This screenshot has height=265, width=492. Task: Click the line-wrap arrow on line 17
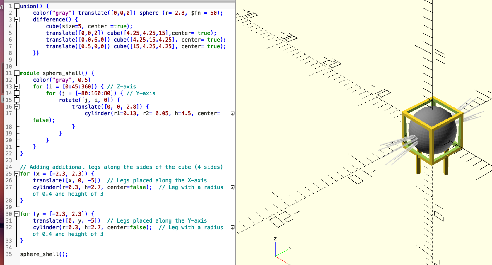(233, 114)
